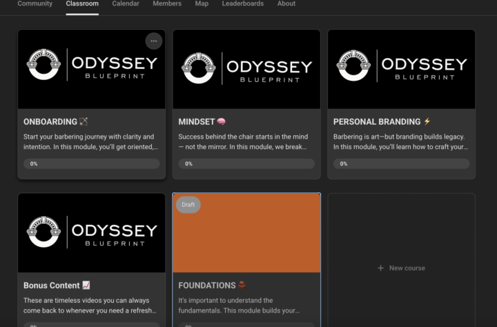This screenshot has height=327, width=497.
Task: Click the lightning emoji next to PERSONAL BRANDING
Action: click(x=427, y=121)
